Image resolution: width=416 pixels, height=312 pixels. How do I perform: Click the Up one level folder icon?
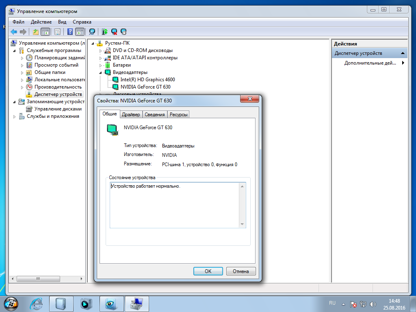tap(36, 32)
